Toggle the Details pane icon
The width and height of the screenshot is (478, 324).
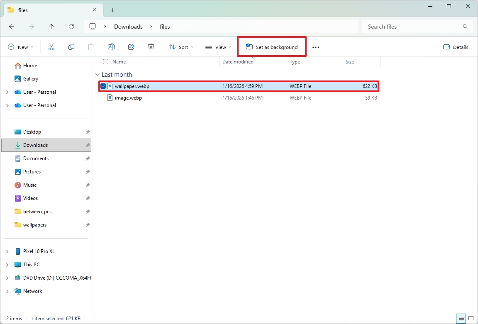pos(456,47)
